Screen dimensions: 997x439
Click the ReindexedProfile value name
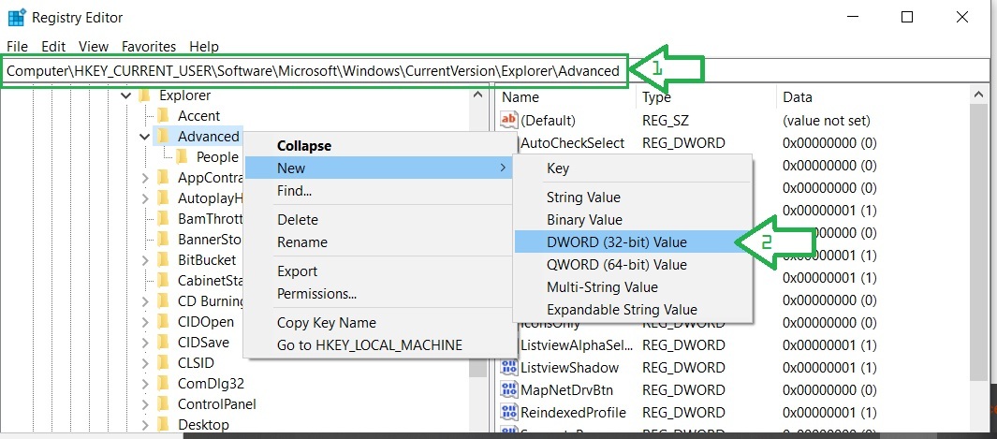point(573,412)
